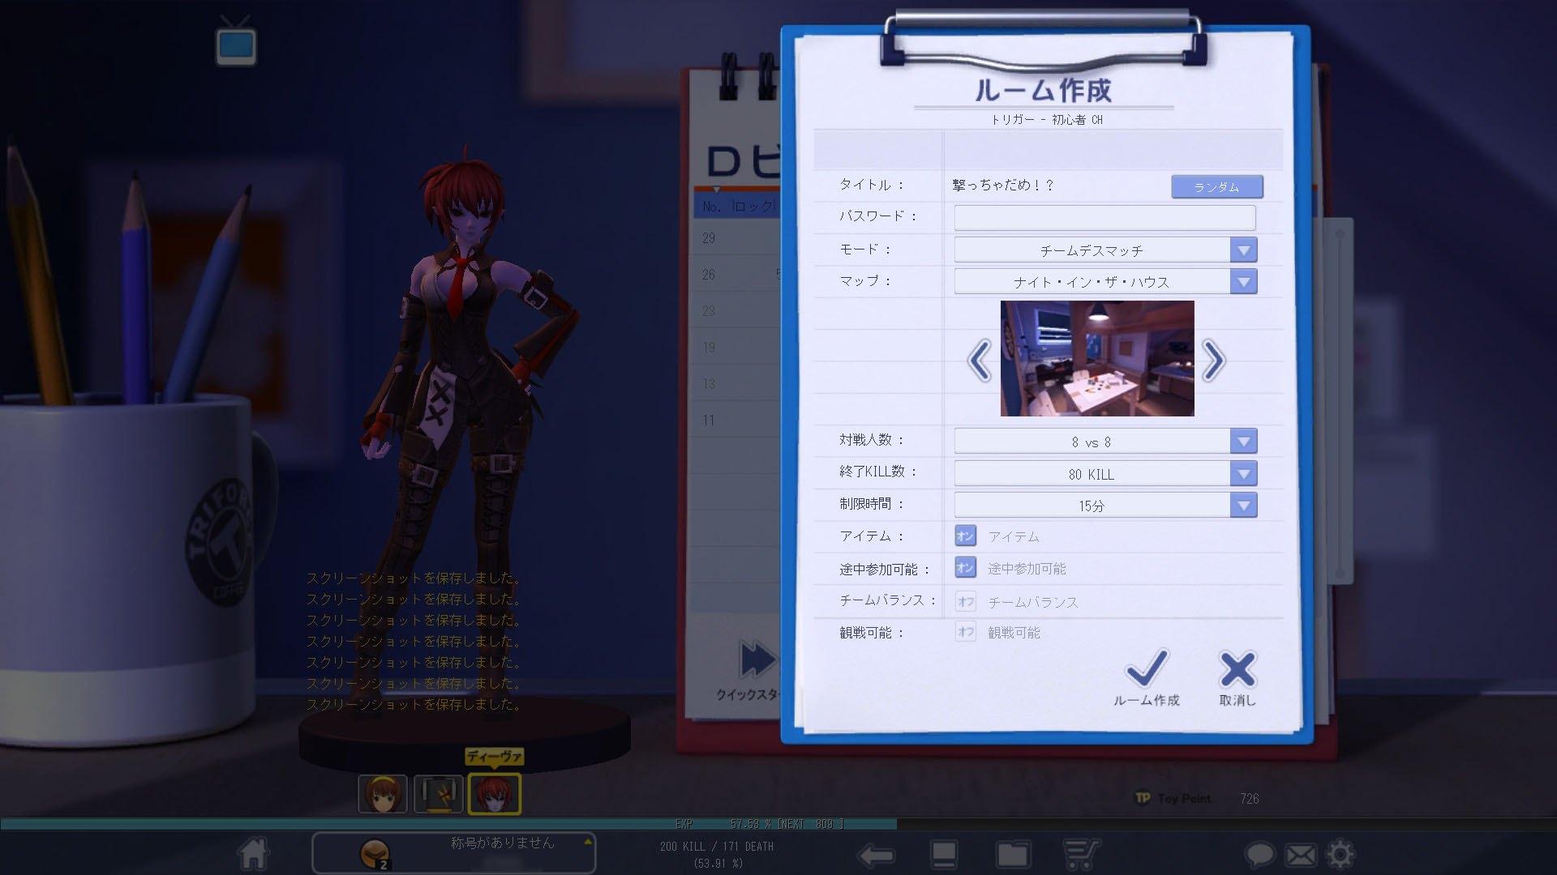The width and height of the screenshot is (1557, 875).
Task: Open the mail envelope icon
Action: [x=1301, y=855]
